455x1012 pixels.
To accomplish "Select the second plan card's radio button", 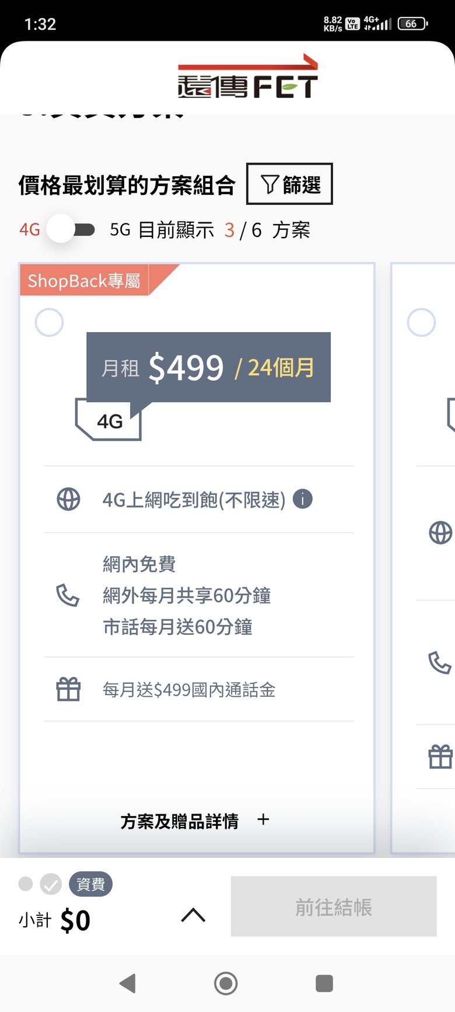I will (421, 322).
